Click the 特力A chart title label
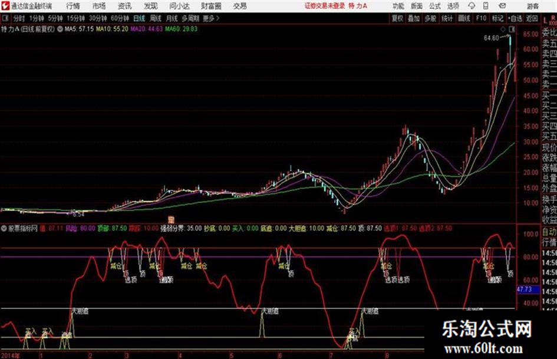The height and width of the screenshot is (359, 557). [28, 29]
